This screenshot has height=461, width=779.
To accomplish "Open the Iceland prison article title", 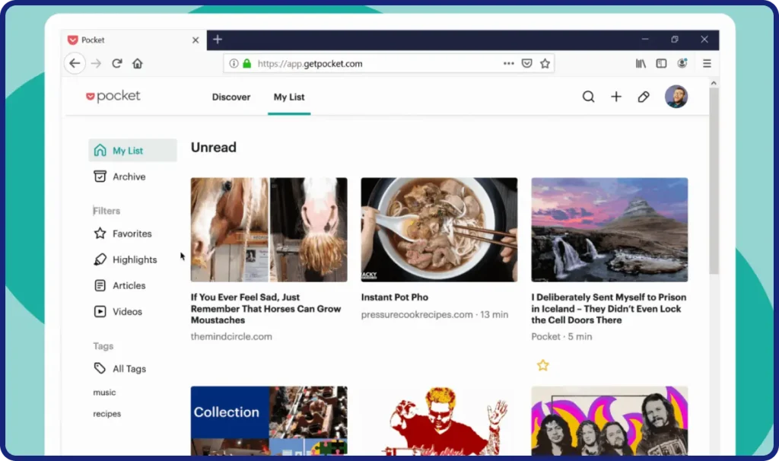I will (609, 309).
